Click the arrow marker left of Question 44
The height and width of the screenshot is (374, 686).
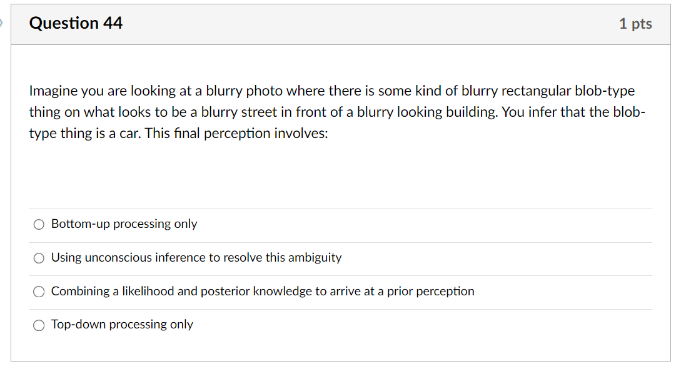coord(2,23)
